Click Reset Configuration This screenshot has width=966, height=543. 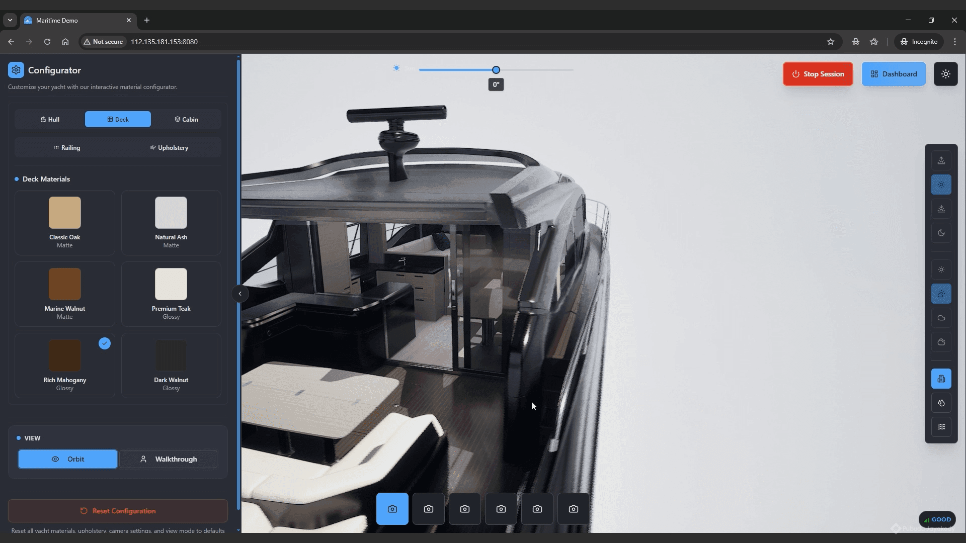tap(118, 511)
